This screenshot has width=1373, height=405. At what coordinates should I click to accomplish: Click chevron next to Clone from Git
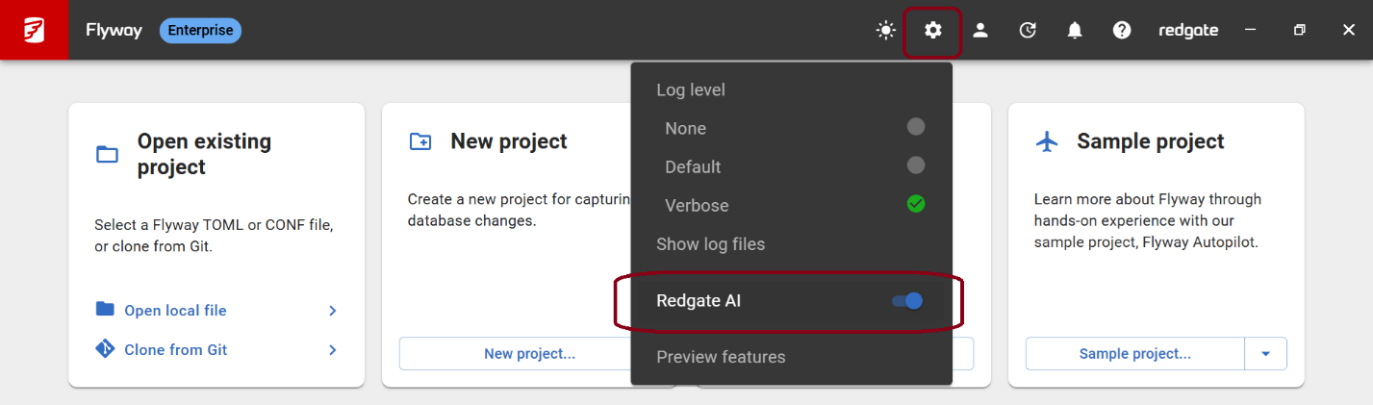click(x=333, y=350)
